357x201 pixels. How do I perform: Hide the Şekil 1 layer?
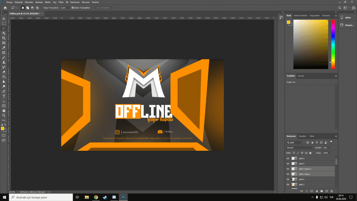(x=288, y=184)
